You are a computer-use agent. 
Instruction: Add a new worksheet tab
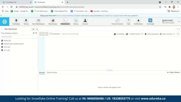tap(33, 29)
